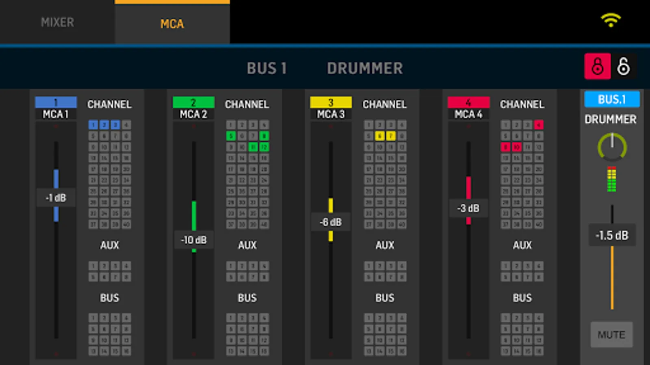The height and width of the screenshot is (365, 650).
Task: Grab the MCA 1 fader at -1 dB
Action: coord(56,198)
